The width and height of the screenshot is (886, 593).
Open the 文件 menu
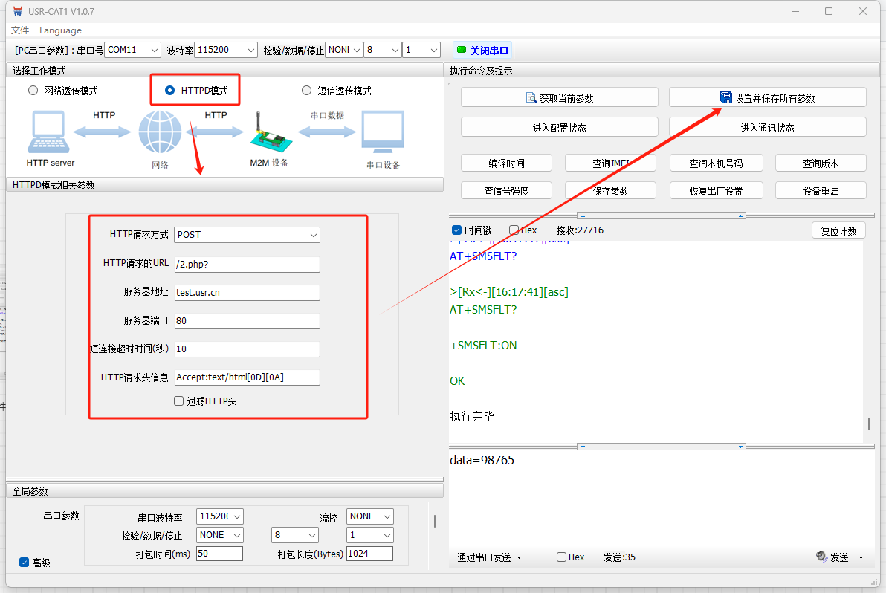point(20,30)
